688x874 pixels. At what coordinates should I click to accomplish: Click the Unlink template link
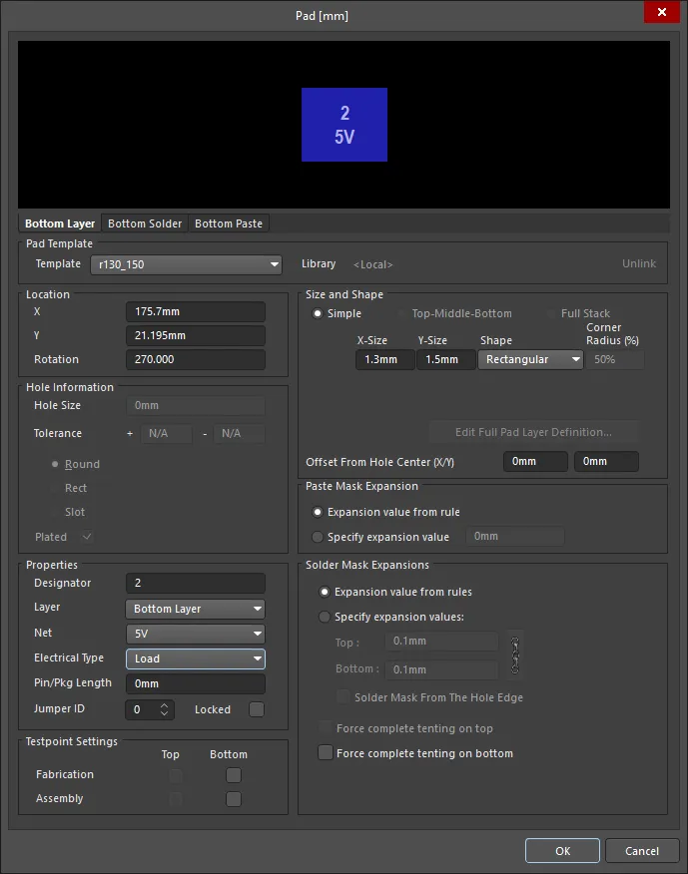[x=639, y=263]
